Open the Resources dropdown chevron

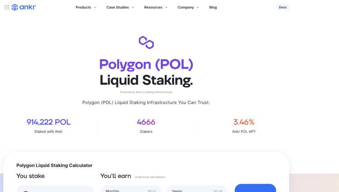click(166, 7)
